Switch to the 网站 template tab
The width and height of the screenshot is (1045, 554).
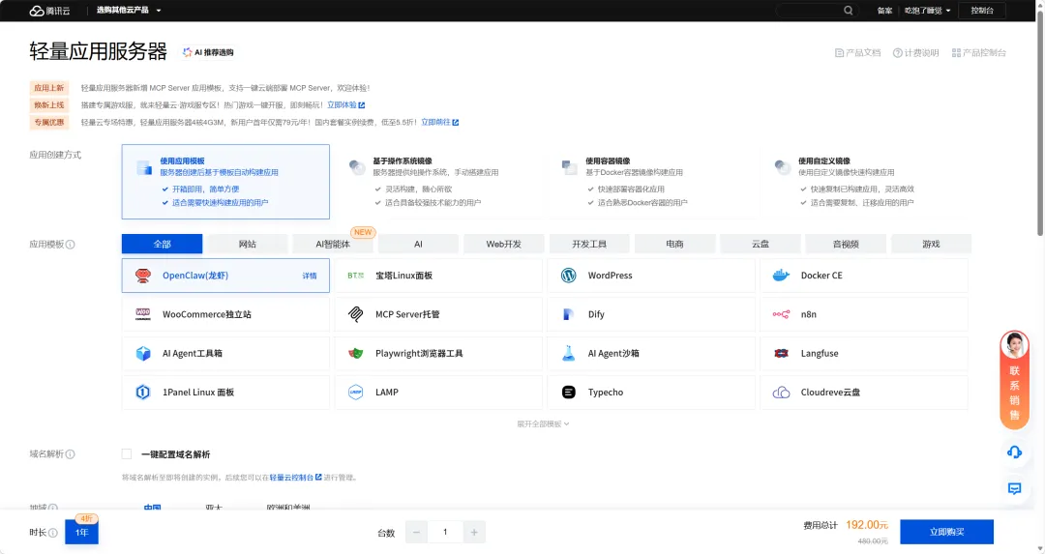248,244
